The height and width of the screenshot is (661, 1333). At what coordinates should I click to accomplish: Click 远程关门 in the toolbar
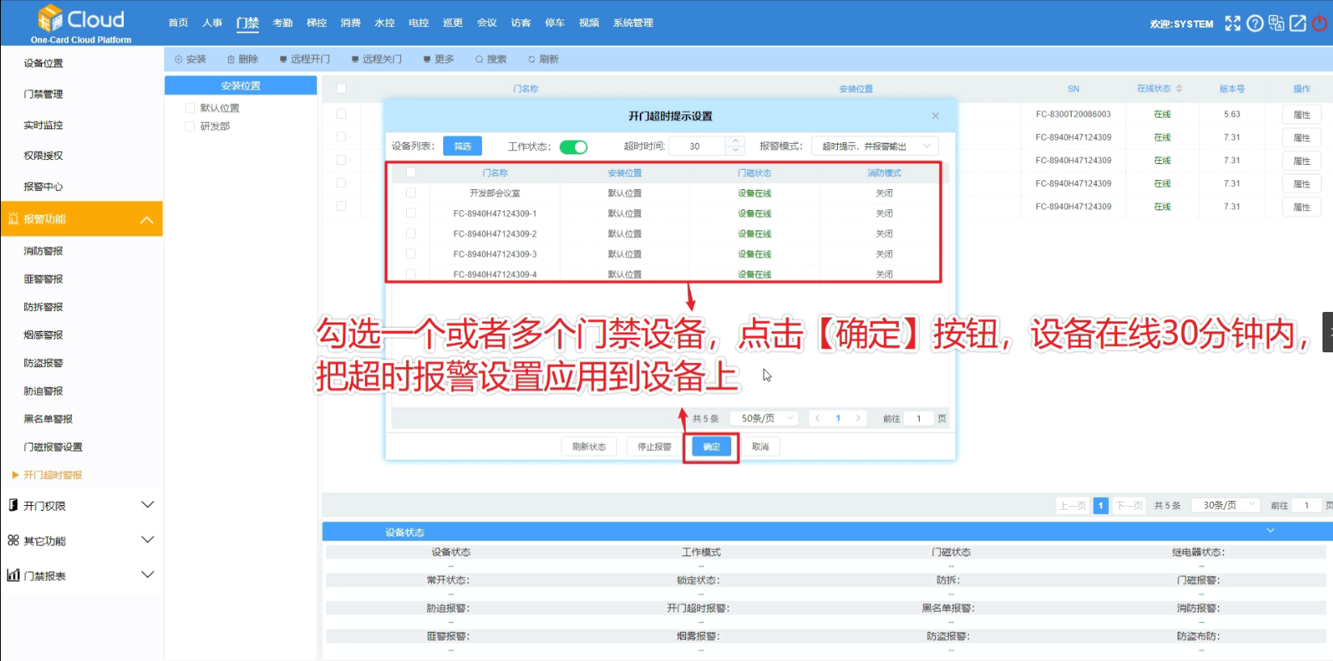pyautogui.click(x=376, y=59)
